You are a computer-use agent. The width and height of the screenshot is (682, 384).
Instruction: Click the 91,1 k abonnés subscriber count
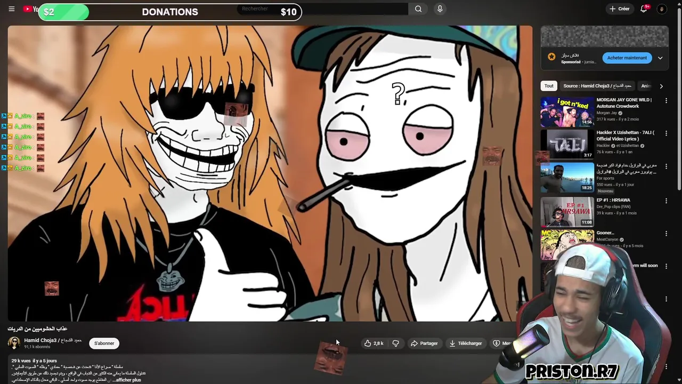[x=37, y=347]
